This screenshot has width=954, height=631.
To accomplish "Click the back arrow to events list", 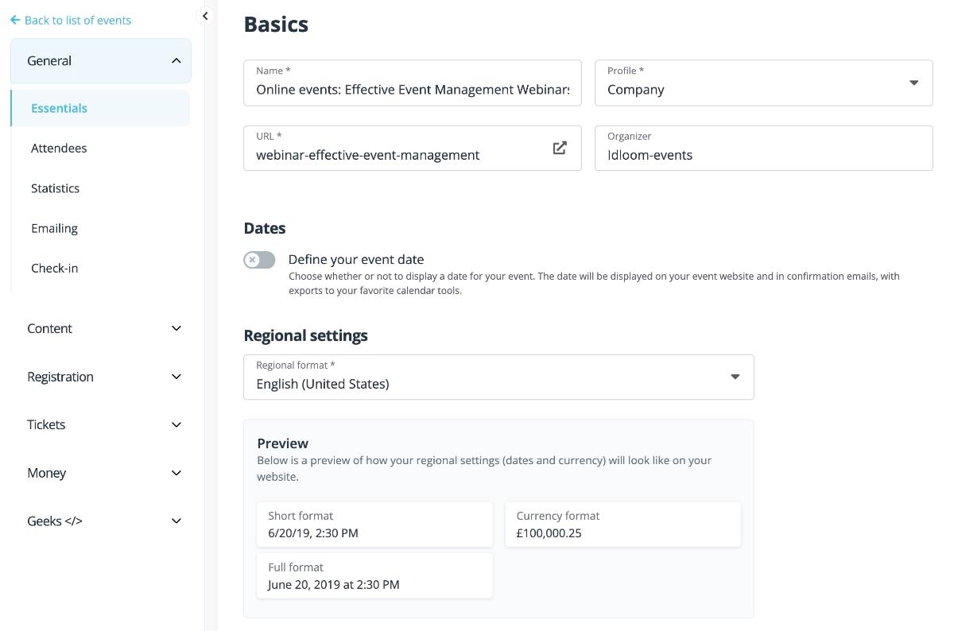I will click(x=15, y=20).
